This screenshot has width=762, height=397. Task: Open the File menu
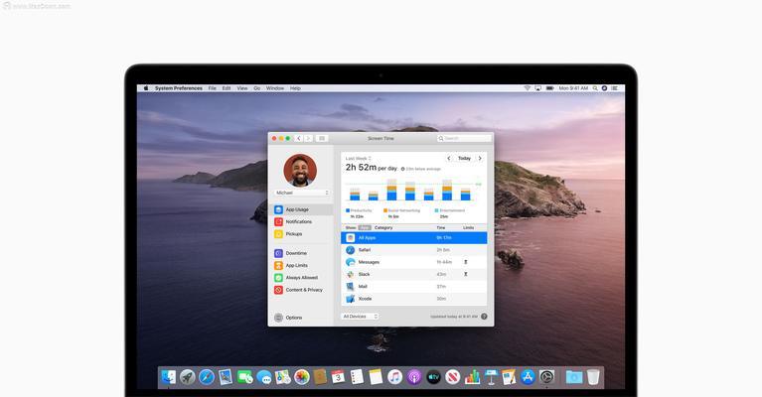(x=213, y=88)
